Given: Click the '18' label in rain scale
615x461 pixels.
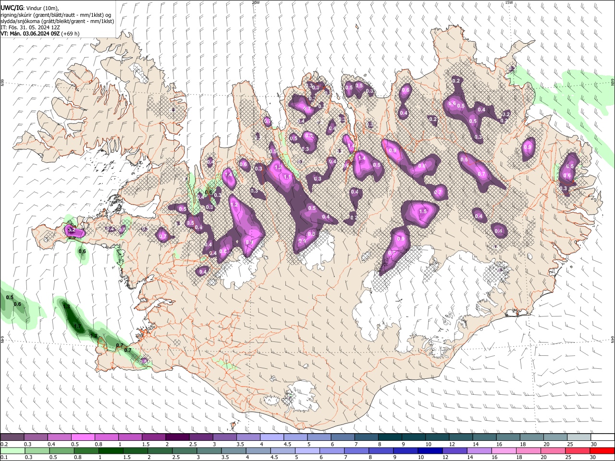Looking at the screenshot, I should coord(519,457).
